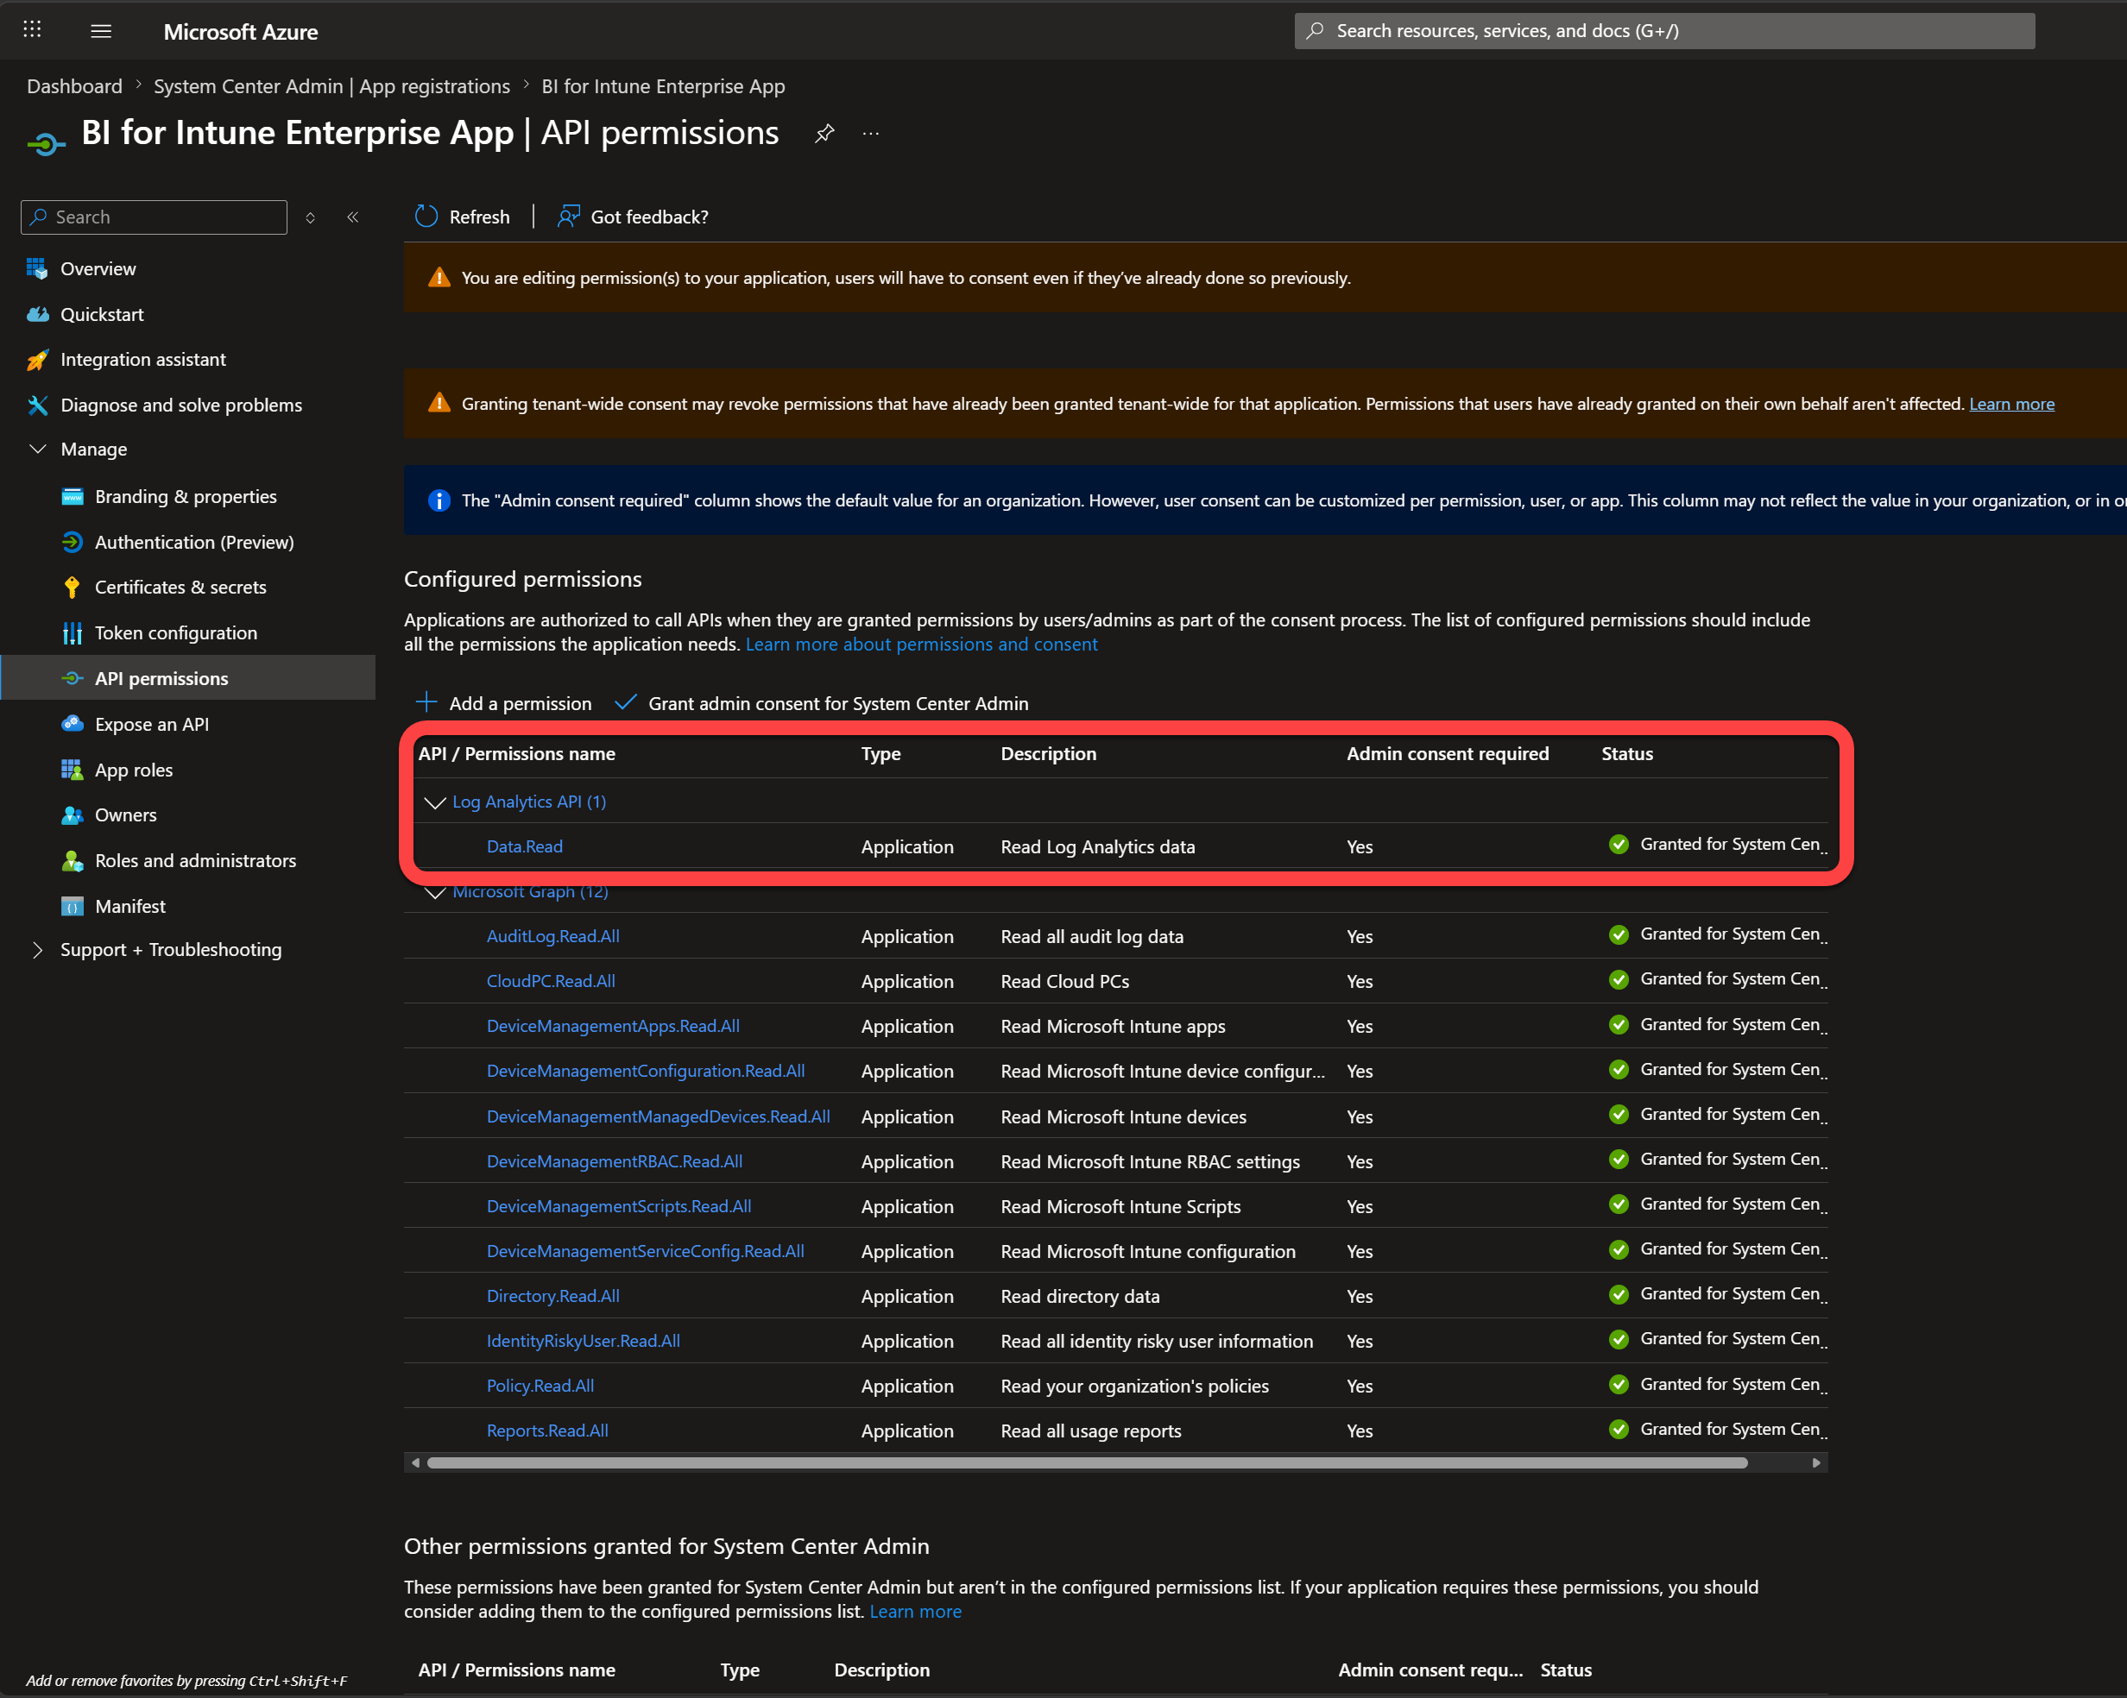Open Learn more about permissions and consent
This screenshot has width=2127, height=1698.
(921, 644)
